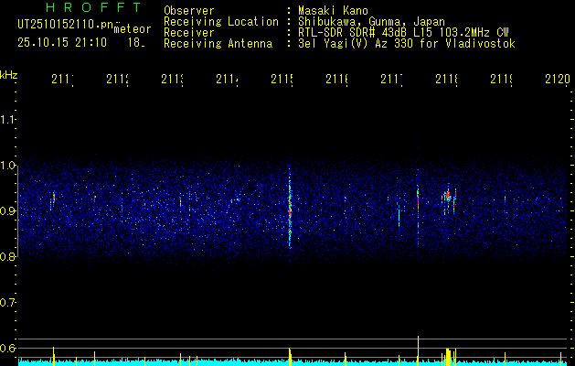The height and width of the screenshot is (366, 575).
Task: Click the 0.8 frequency axis label
Action: (7, 256)
